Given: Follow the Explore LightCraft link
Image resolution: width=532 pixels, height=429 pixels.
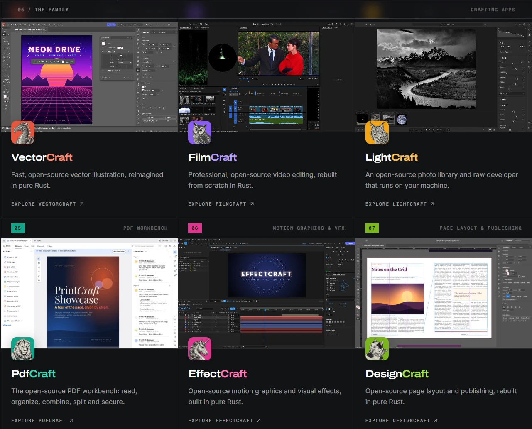Looking at the screenshot, I should [400, 204].
